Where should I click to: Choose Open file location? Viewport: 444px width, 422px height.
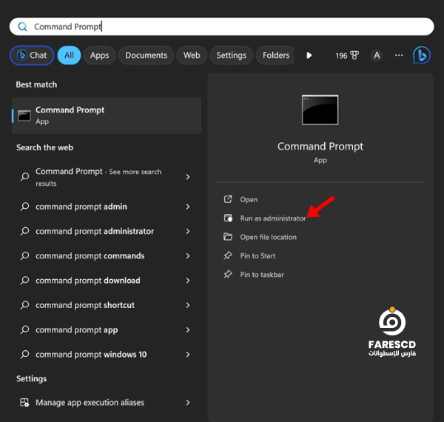click(269, 237)
